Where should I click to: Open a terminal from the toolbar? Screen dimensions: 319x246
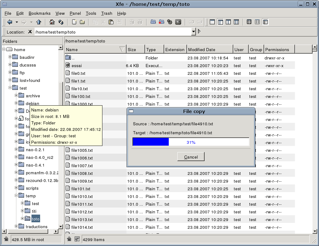[178, 22]
